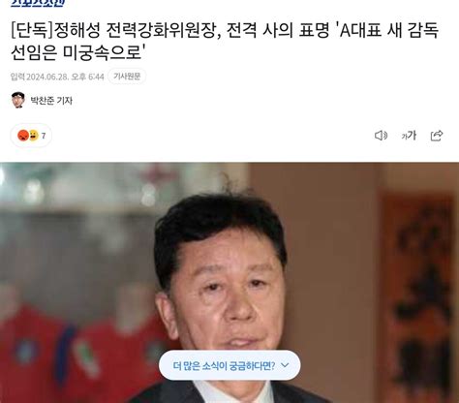Play article audio with the speaker icon
This screenshot has height=403, width=459.
(381, 136)
